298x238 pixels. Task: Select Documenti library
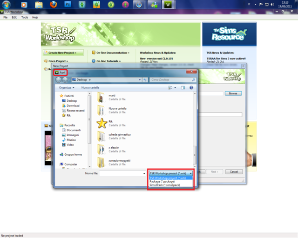pos(74,130)
